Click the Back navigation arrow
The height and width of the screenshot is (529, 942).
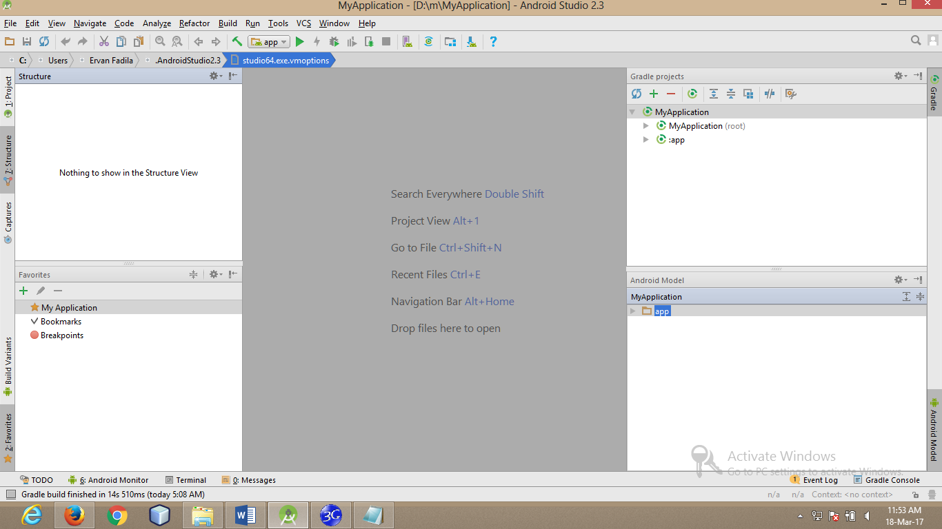point(199,41)
